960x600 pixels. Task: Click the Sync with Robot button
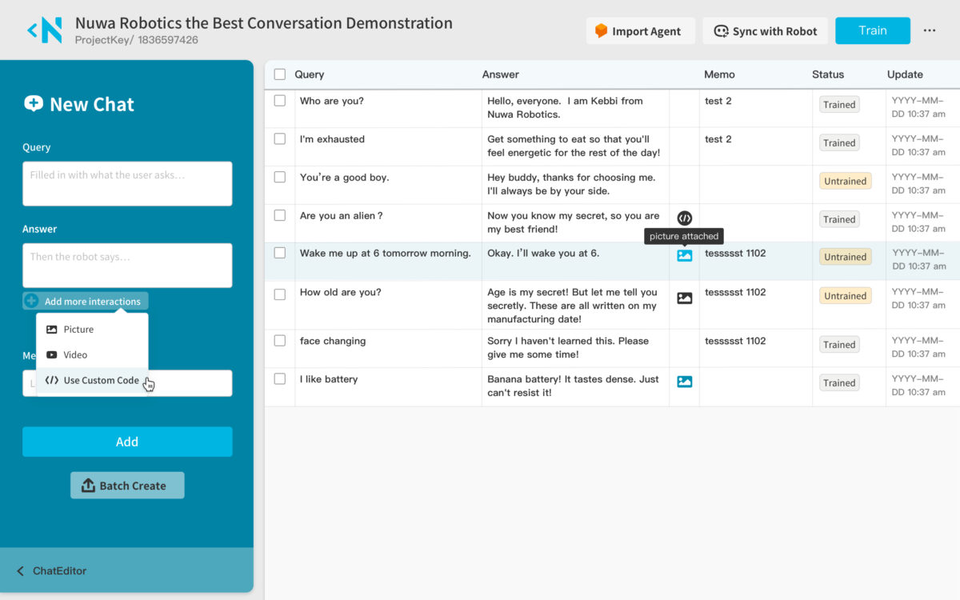pos(766,31)
